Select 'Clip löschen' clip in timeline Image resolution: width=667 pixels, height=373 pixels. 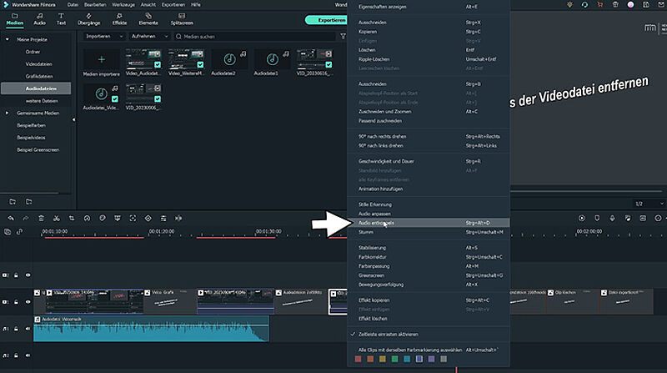(x=573, y=302)
